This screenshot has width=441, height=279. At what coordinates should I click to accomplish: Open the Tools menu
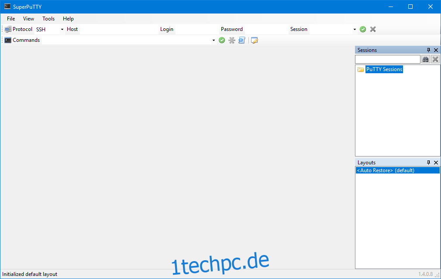click(48, 19)
